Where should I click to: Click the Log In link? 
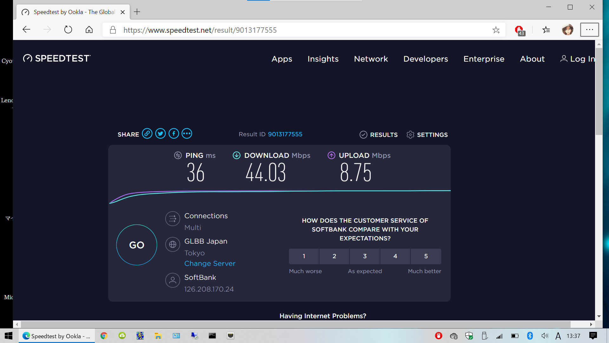tap(578, 59)
